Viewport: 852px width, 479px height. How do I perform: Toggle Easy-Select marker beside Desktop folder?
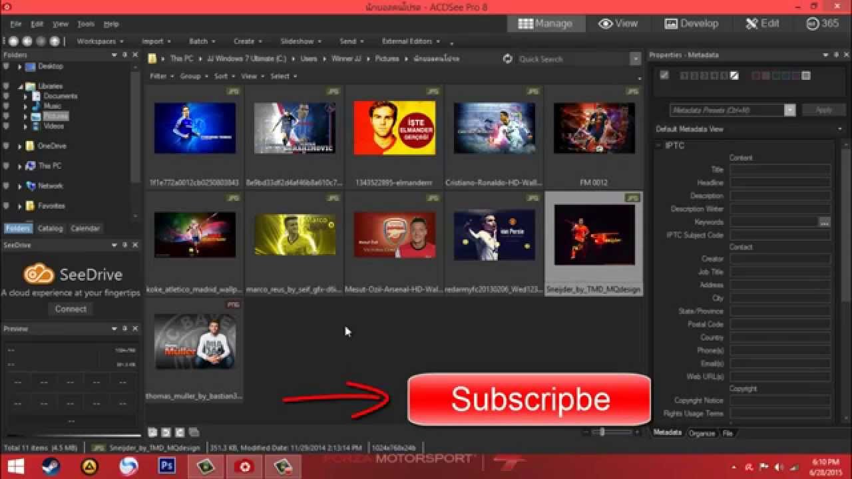coord(7,67)
